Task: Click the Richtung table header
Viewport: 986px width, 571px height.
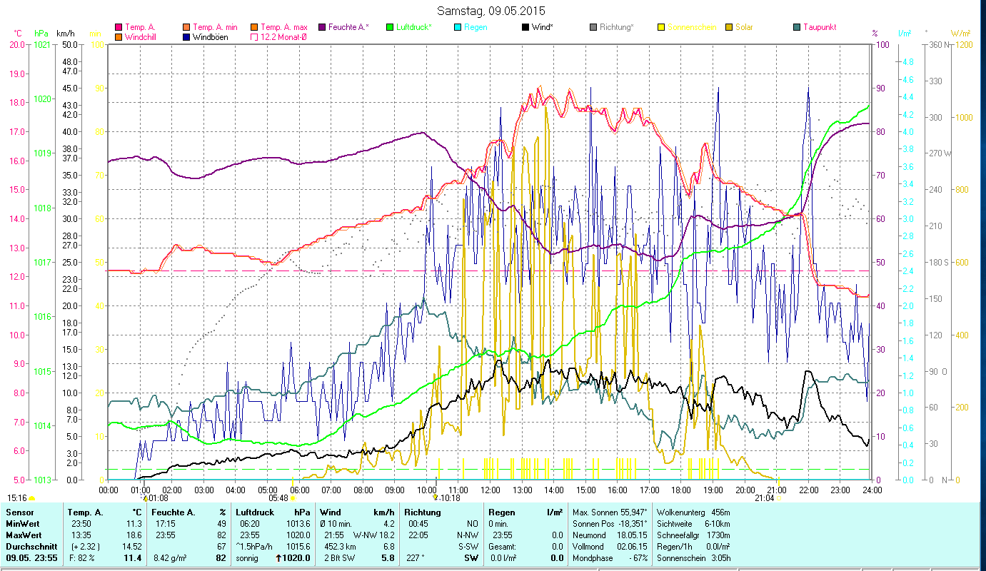Action: 422,512
